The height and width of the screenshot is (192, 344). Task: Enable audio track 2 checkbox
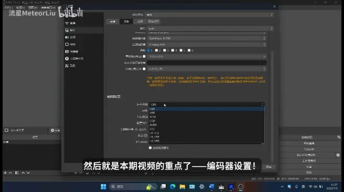156,50
